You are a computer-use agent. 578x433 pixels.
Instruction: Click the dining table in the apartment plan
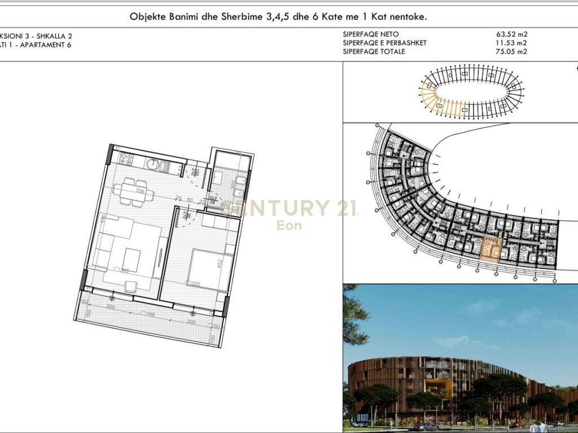click(x=133, y=192)
